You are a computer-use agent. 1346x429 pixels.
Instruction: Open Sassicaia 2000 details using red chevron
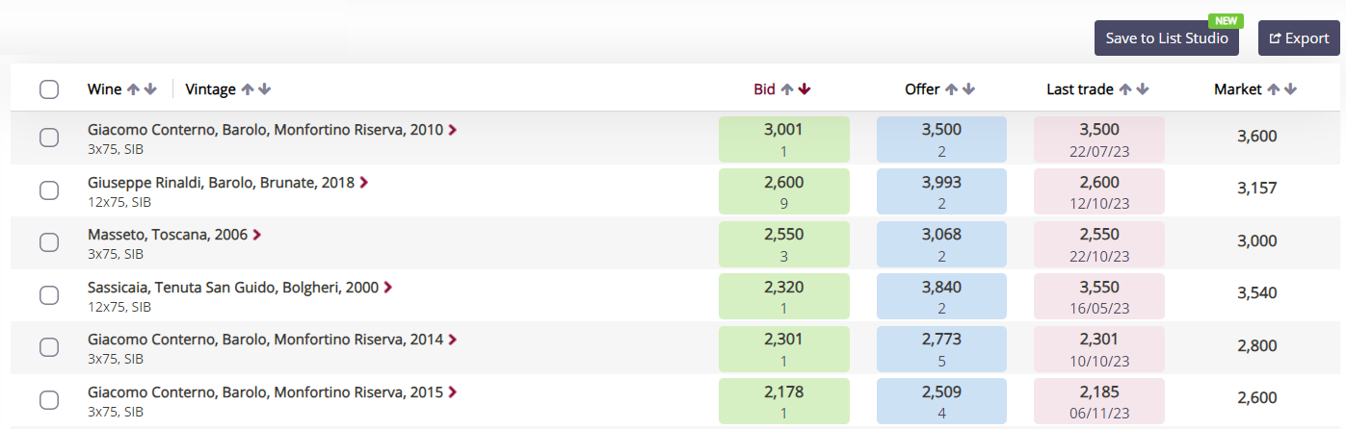click(388, 287)
